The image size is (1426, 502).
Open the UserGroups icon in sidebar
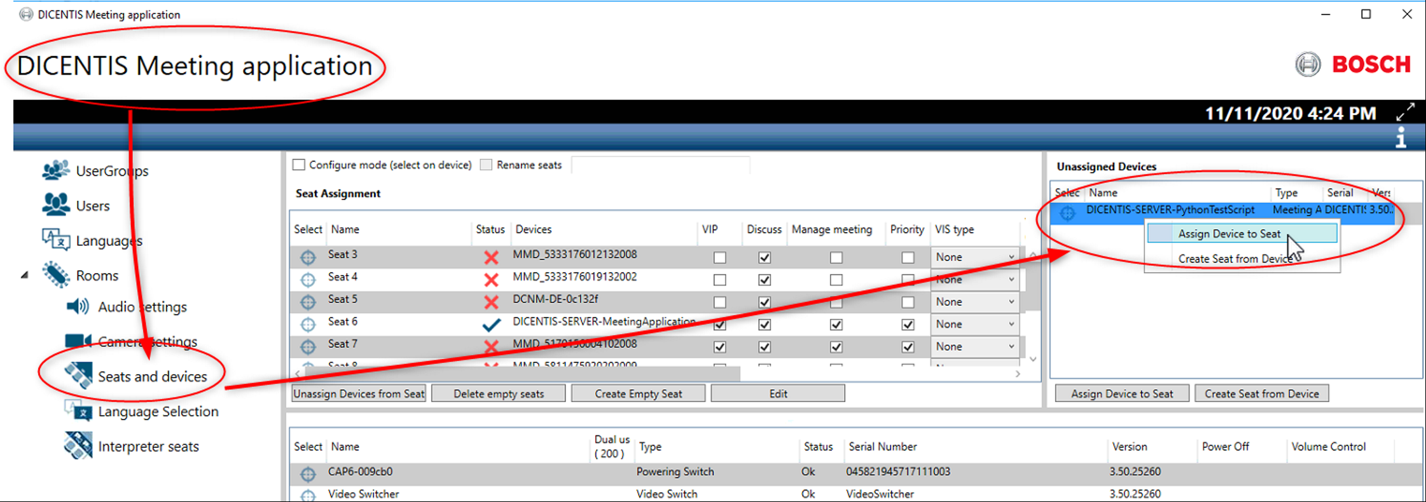[56, 170]
